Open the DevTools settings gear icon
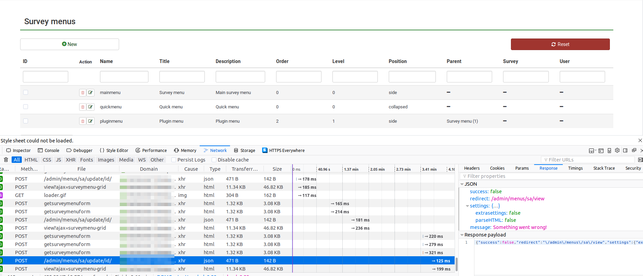Screen dimensions: 643x276 point(617,151)
